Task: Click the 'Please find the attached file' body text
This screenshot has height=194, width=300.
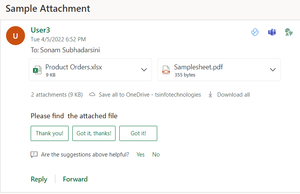Action: [x=74, y=116]
